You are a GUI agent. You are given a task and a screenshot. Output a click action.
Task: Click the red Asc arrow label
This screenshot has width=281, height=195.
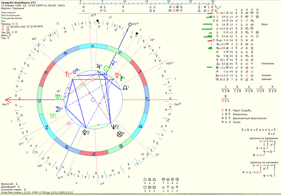5,104
